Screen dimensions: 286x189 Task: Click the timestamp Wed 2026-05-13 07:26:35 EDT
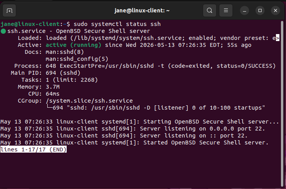coord(173,45)
